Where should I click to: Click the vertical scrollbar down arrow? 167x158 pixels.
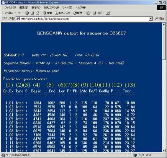(164, 150)
